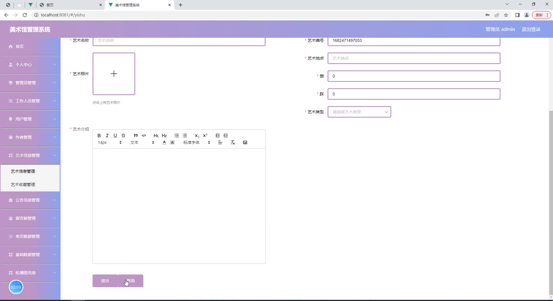
Task: Expand the 轮播图信息 sidebar menu
Action: [30, 273]
